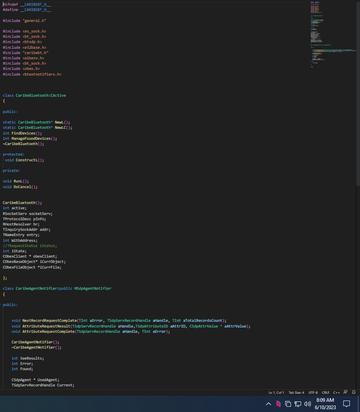The height and width of the screenshot is (412, 360).
Task: Click the protected: access specifier
Action: 13,154
